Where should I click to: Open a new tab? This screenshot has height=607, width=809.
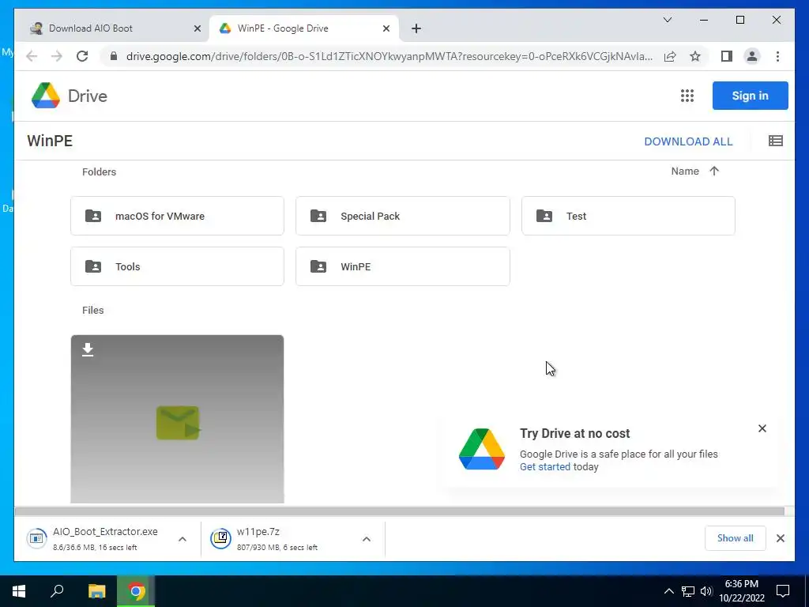[x=416, y=28]
